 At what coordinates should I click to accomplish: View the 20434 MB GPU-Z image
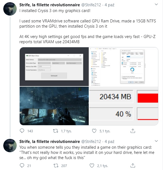(124, 106)
